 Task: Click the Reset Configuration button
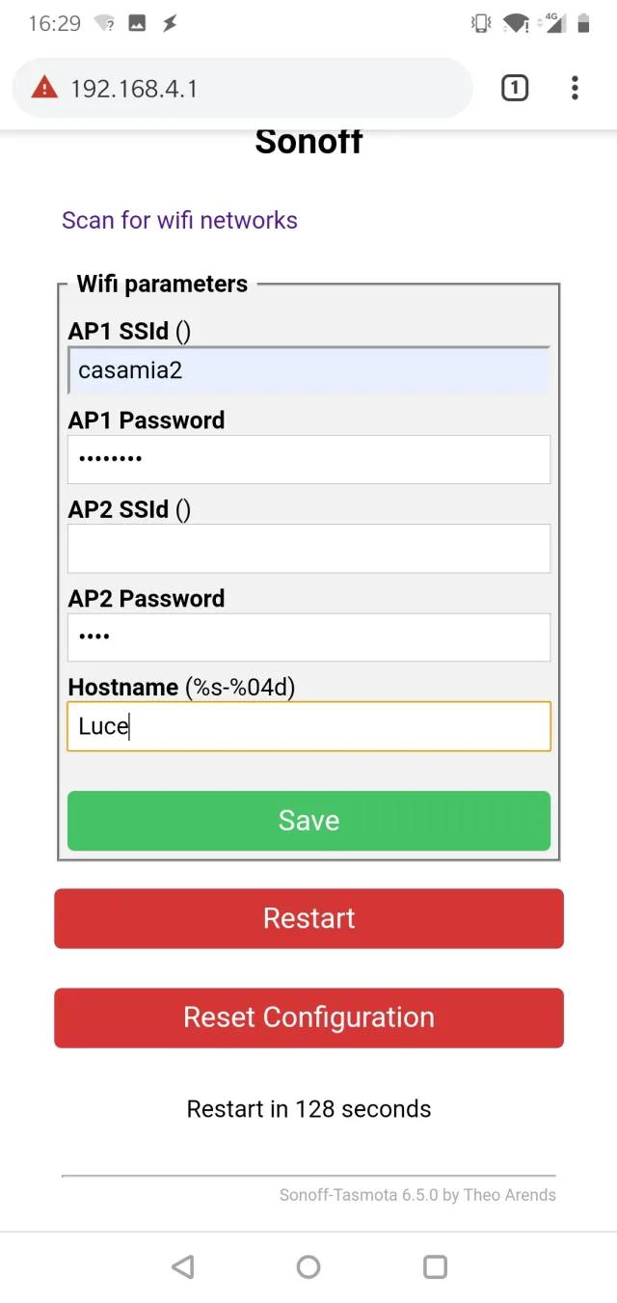click(x=308, y=1018)
